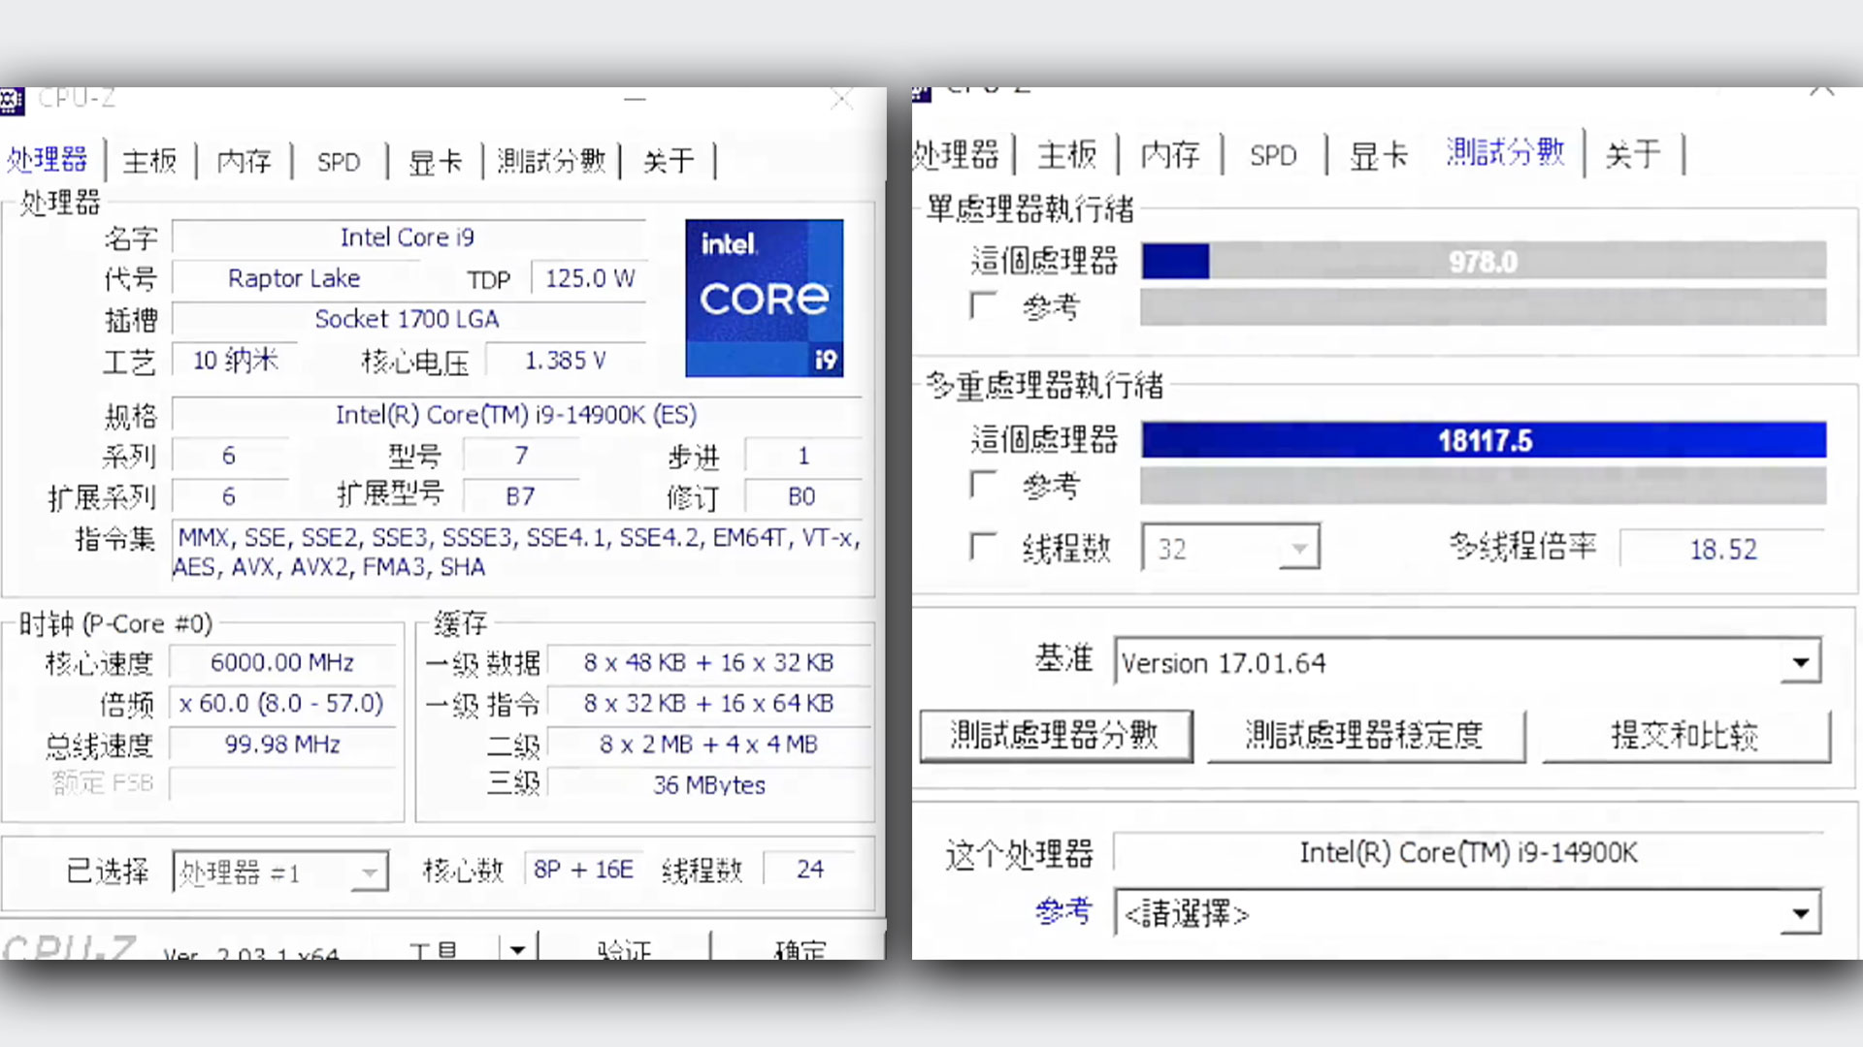This screenshot has height=1047, width=1863.
Task: Click the 測試處理器分數 bench button
Action: (1056, 736)
